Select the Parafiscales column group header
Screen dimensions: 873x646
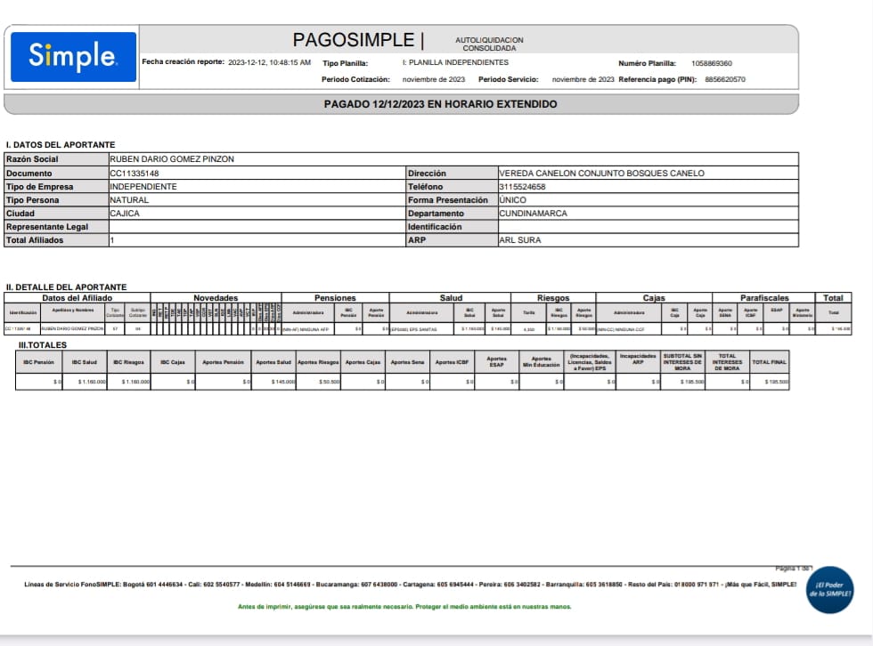[763, 298]
